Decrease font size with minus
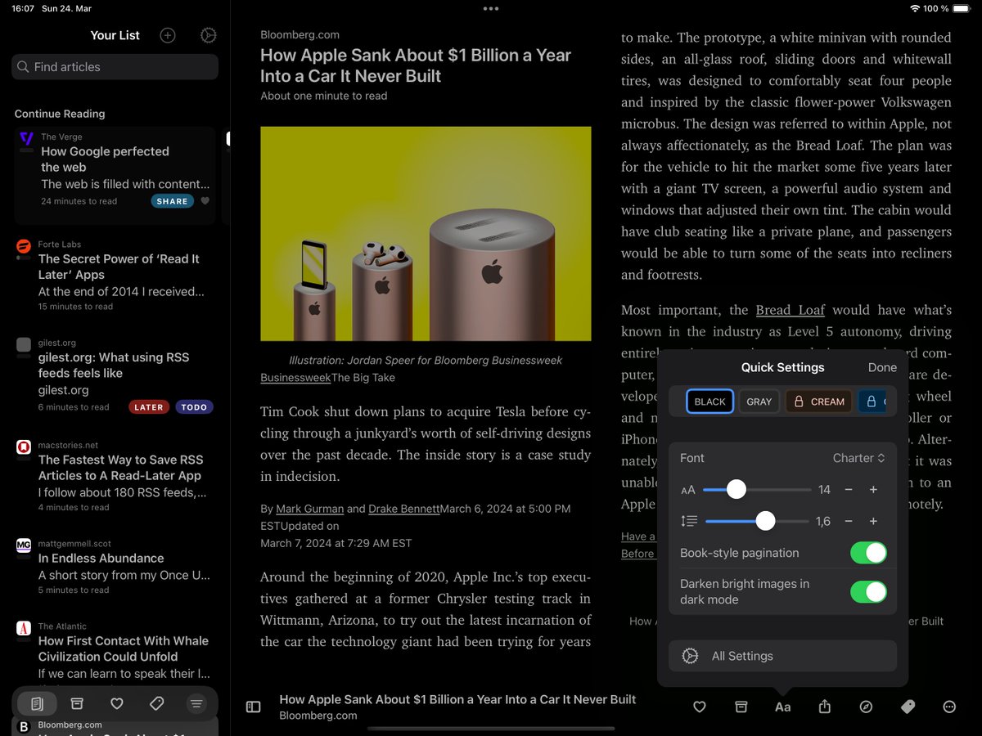This screenshot has height=736, width=982. click(849, 489)
